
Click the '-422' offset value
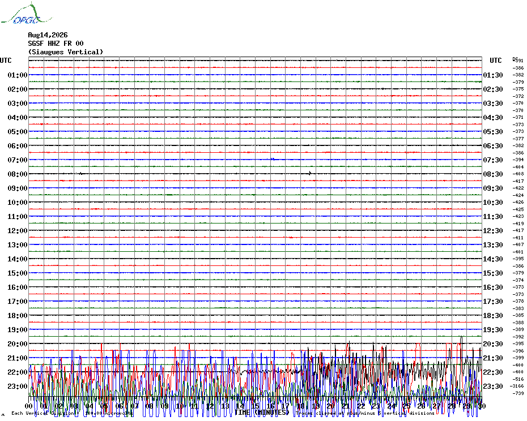click(518, 188)
